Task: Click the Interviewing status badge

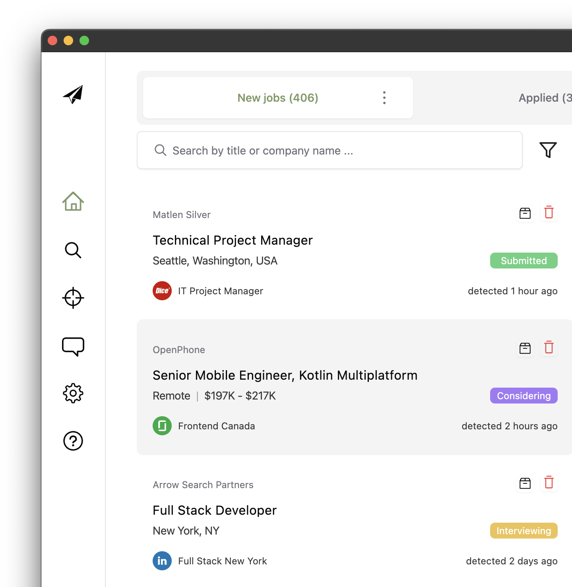Action: [524, 531]
